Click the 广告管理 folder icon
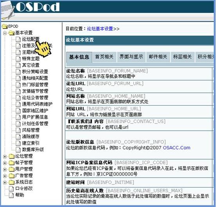 (12, 176)
